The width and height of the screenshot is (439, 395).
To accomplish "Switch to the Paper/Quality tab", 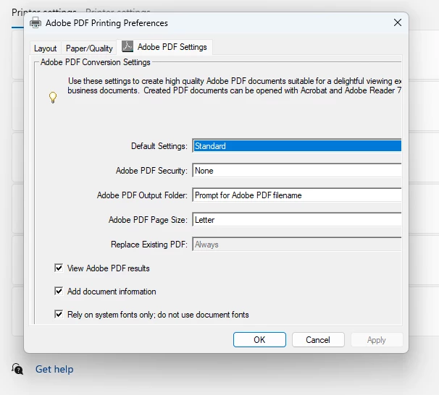I will 89,48.
